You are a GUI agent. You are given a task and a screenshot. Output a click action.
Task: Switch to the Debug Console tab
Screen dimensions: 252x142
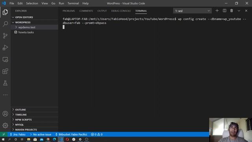point(121,11)
